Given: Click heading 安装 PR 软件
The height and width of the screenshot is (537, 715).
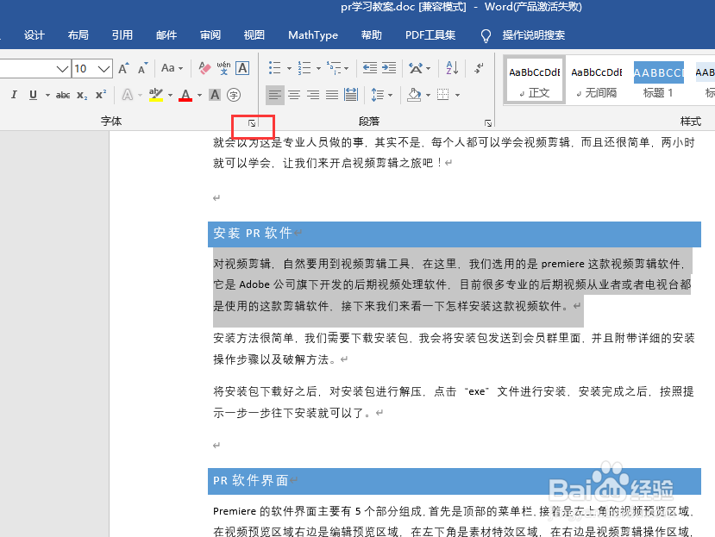Looking at the screenshot, I should tap(252, 233).
